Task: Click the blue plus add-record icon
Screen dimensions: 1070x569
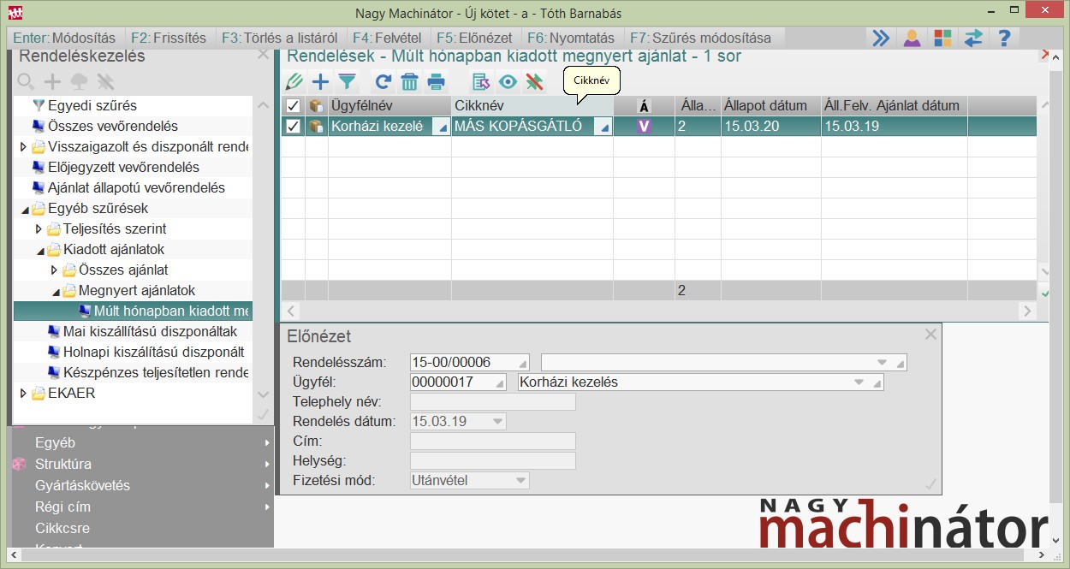Action: coord(320,82)
